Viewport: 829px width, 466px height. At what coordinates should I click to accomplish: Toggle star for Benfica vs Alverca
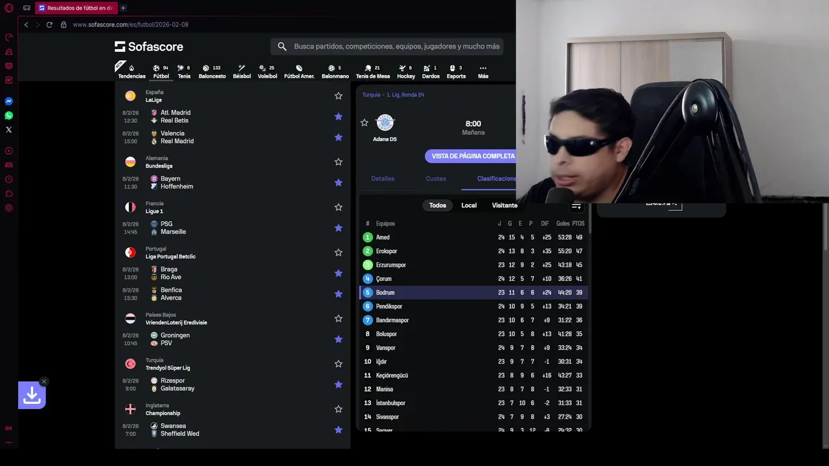coord(338,294)
